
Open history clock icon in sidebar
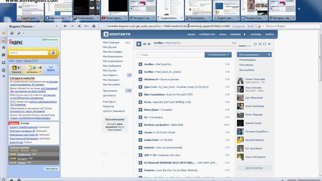click(x=4, y=70)
